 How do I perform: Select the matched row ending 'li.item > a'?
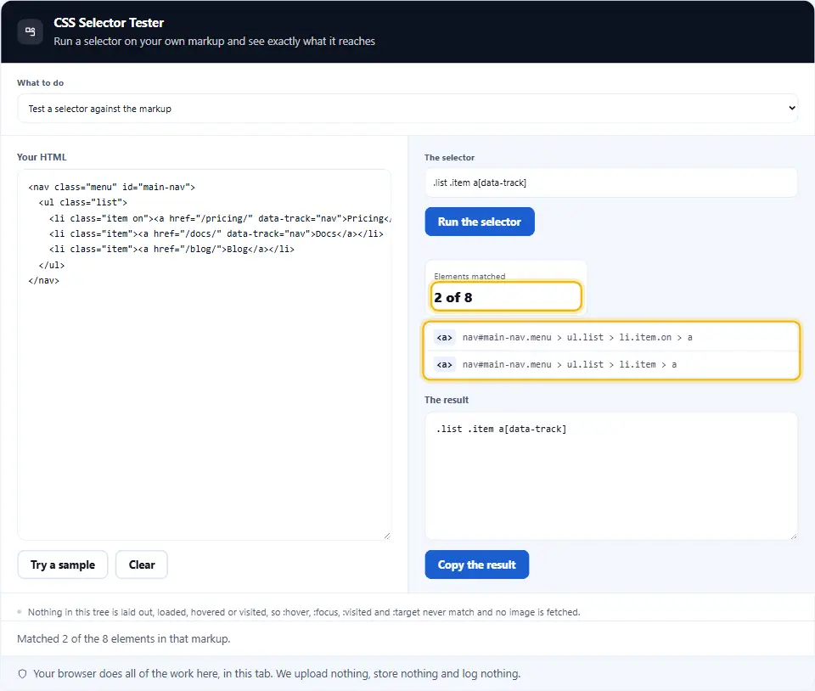point(610,365)
